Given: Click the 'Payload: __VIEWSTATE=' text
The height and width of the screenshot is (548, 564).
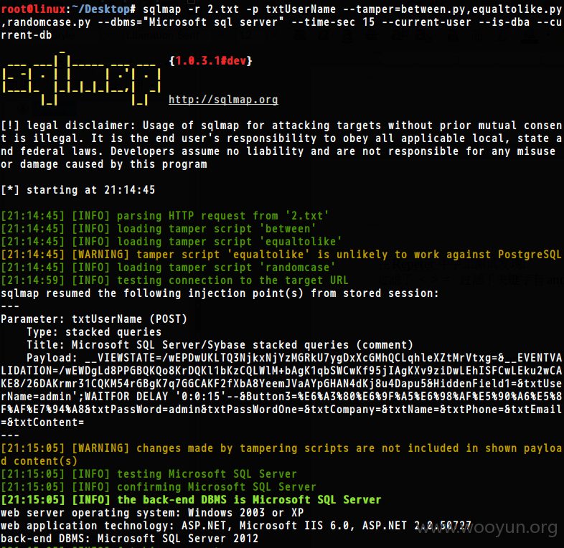Looking at the screenshot, I should click(x=94, y=358).
